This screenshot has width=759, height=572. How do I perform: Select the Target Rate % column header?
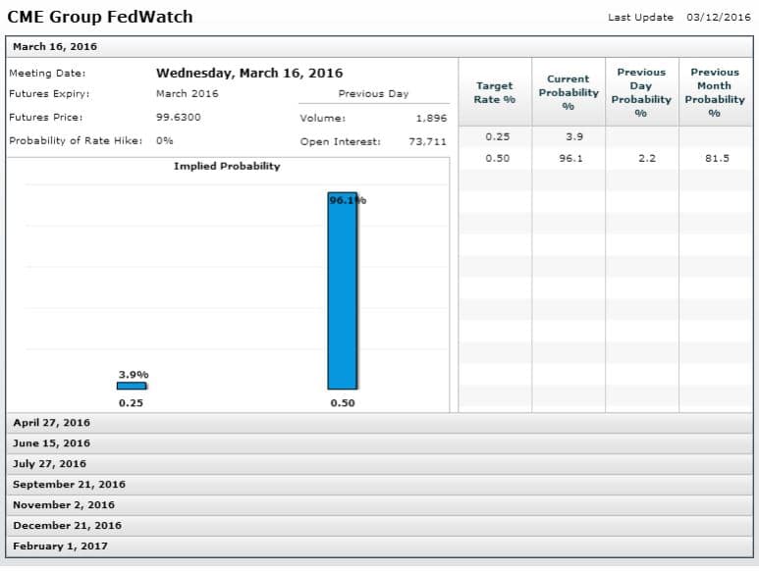(495, 92)
